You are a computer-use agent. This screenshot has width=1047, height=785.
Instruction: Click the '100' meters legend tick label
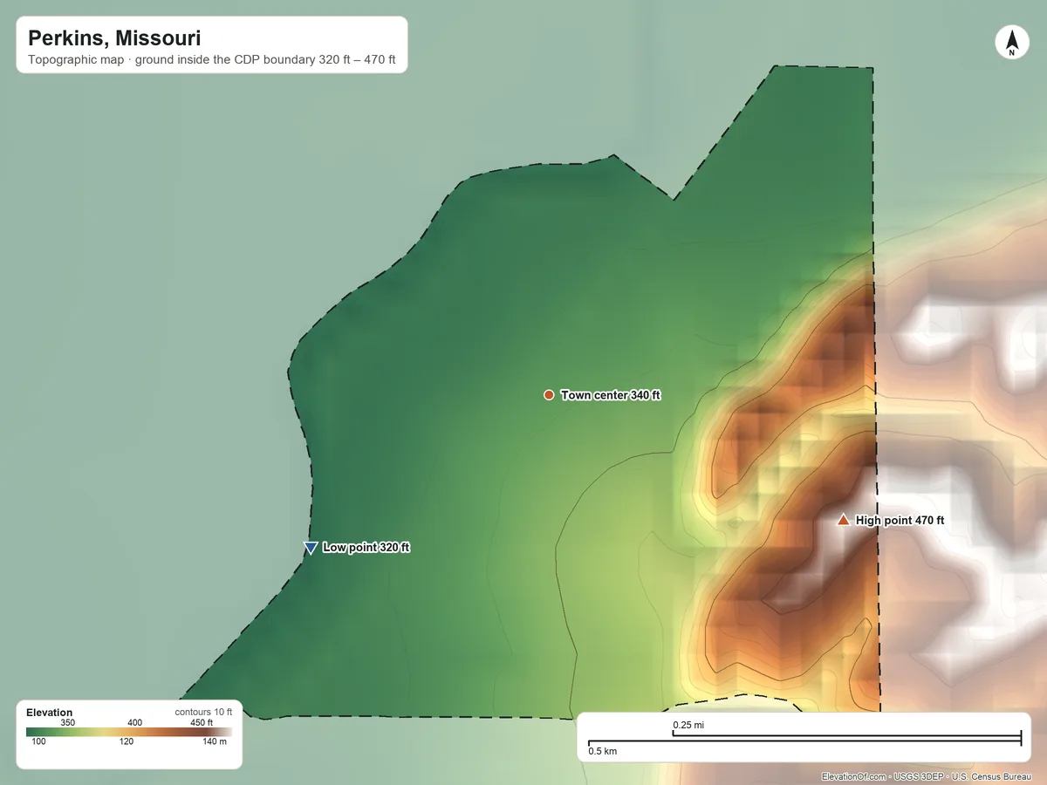[x=39, y=742]
